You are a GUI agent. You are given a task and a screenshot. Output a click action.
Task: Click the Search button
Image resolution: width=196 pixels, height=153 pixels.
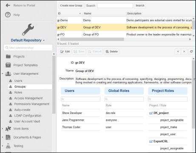tap(140, 6)
